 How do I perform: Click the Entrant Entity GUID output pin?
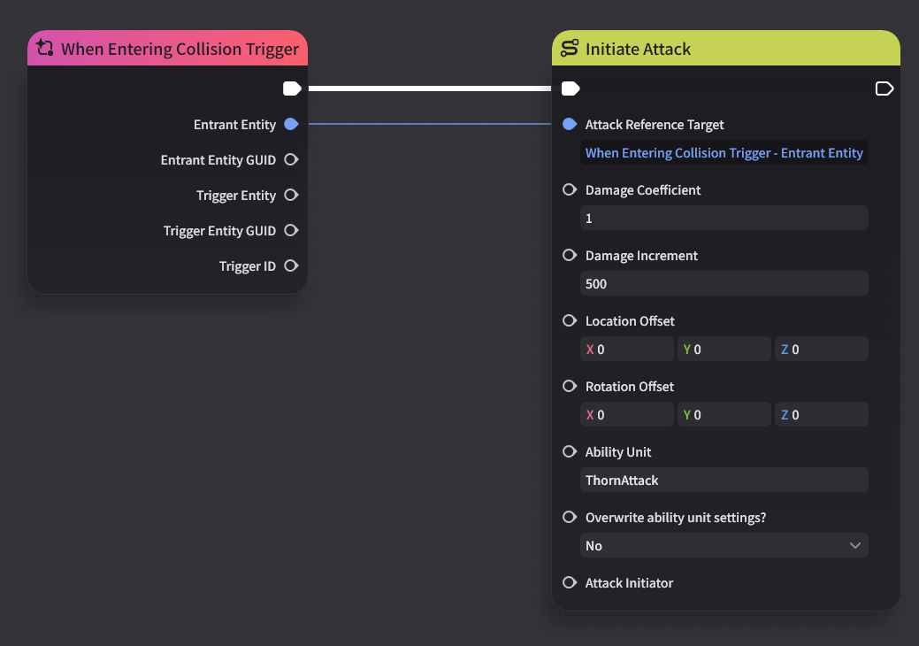pos(291,159)
